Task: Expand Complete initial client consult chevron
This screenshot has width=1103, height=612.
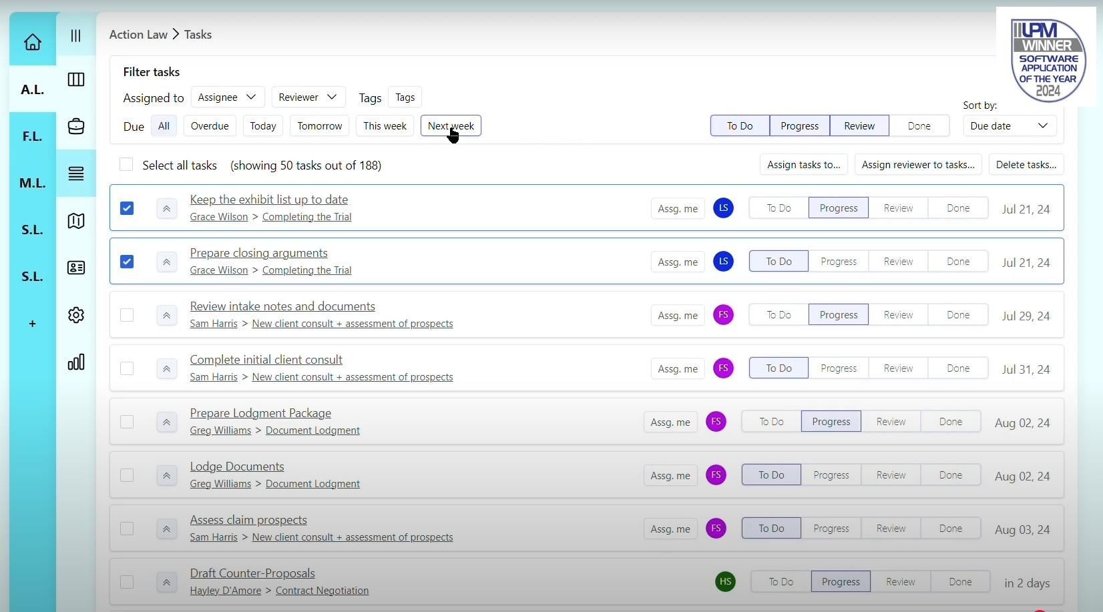Action: click(x=166, y=369)
